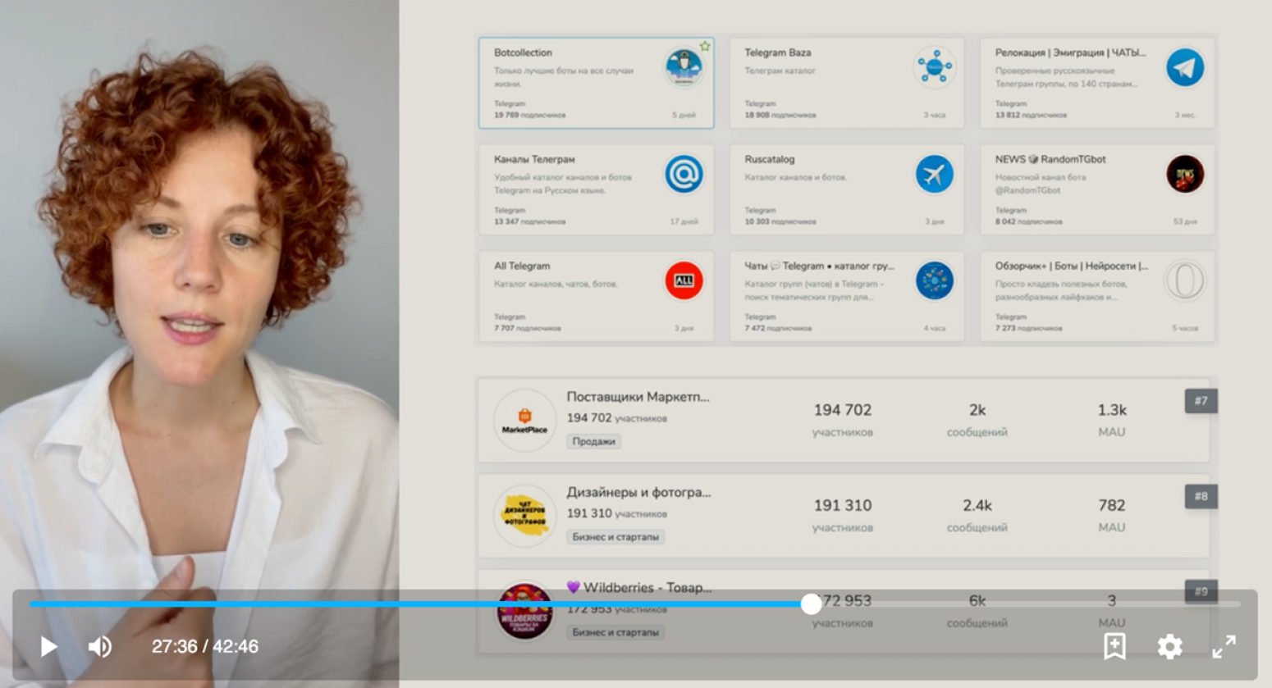The width and height of the screenshot is (1272, 688).
Task: Click 19 769 подписчиков text
Action: pyautogui.click(x=529, y=116)
